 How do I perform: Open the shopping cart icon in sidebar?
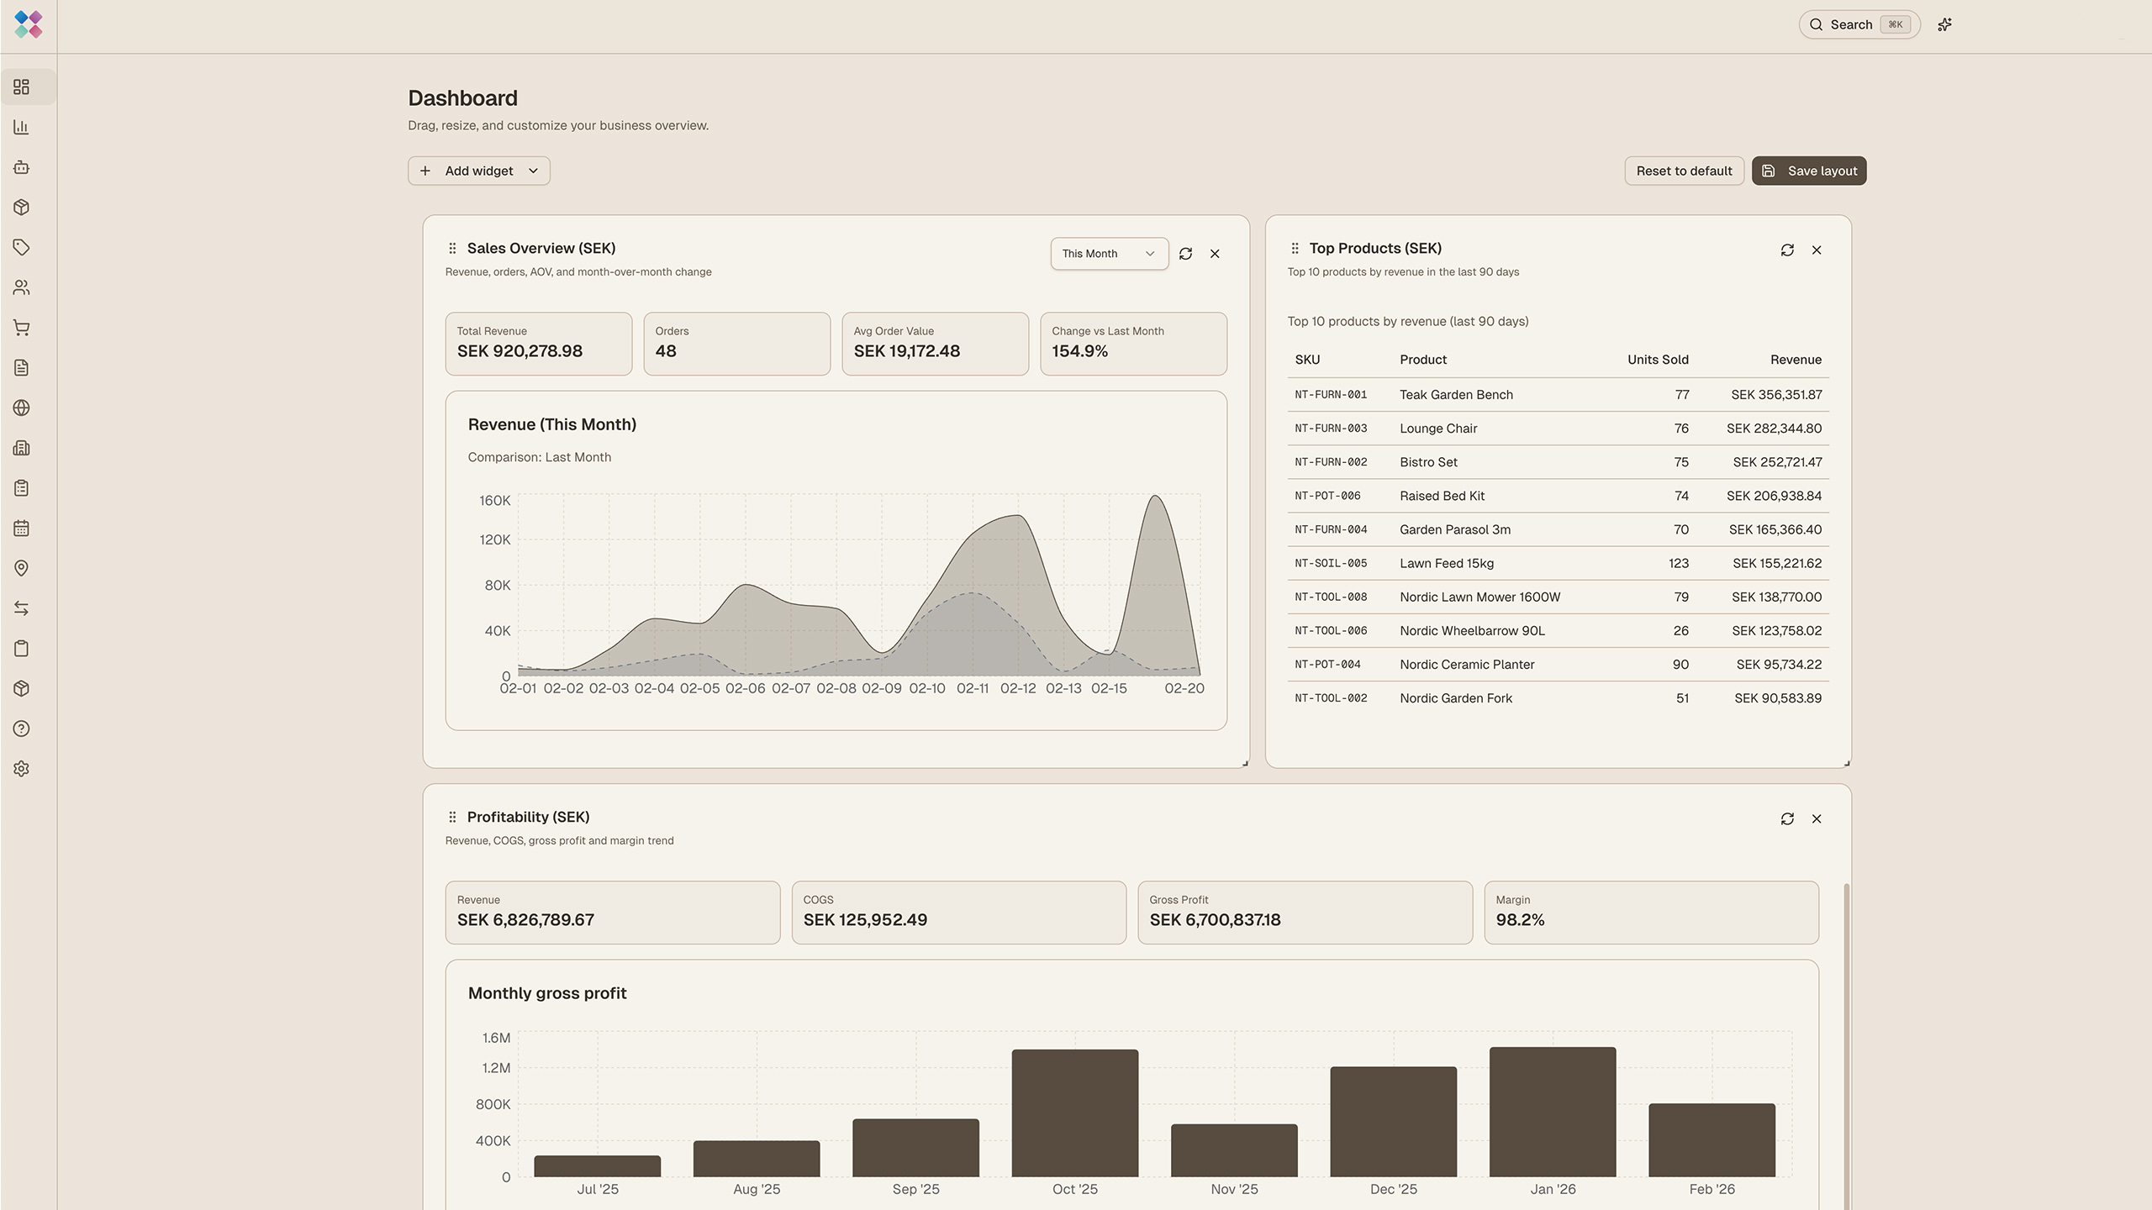21,328
